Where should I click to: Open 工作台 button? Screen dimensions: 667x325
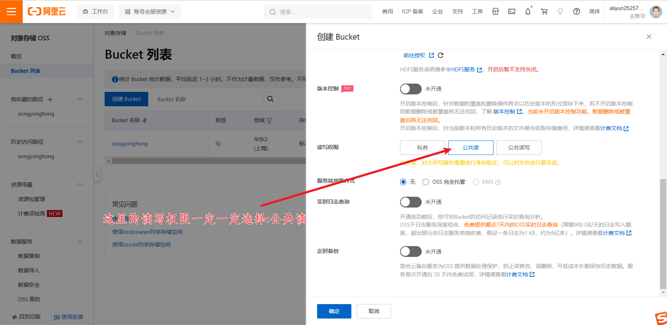tap(95, 12)
